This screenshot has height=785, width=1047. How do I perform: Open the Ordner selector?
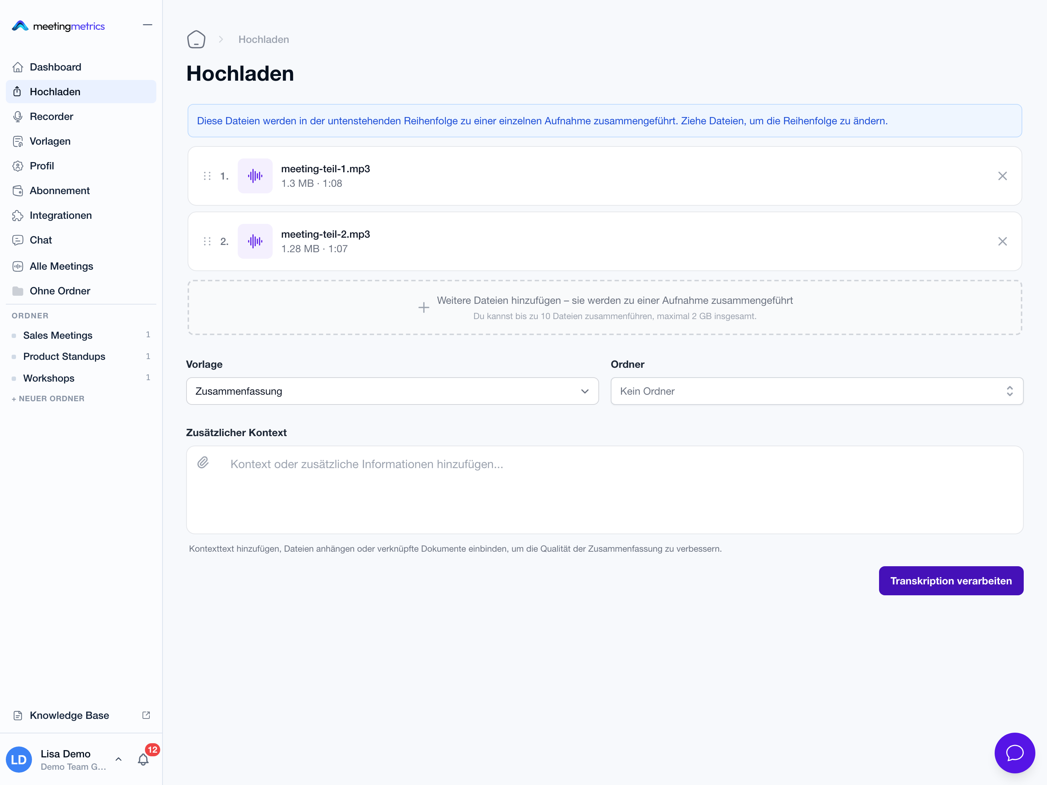click(817, 391)
